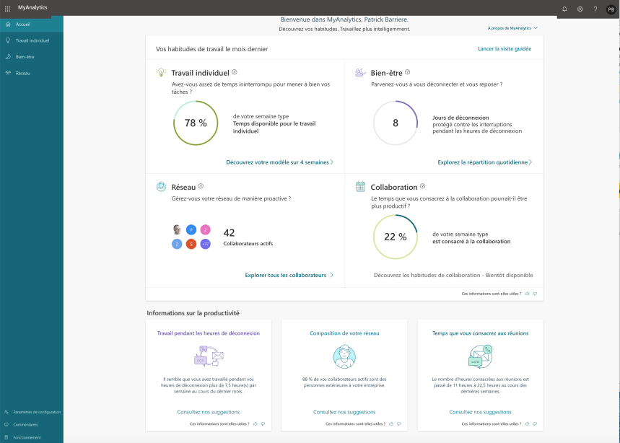Select Bien-être in the left navigation

pos(25,56)
